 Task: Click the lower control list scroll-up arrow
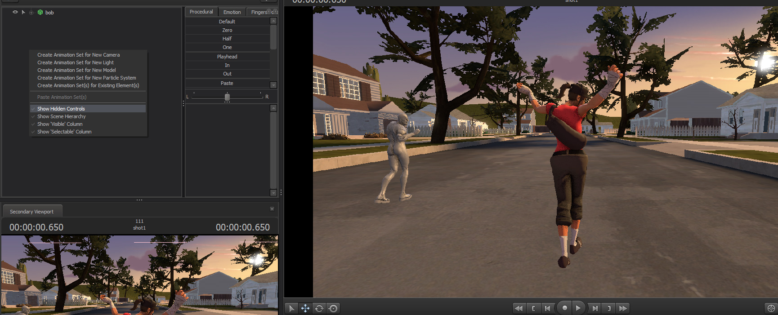coord(273,108)
